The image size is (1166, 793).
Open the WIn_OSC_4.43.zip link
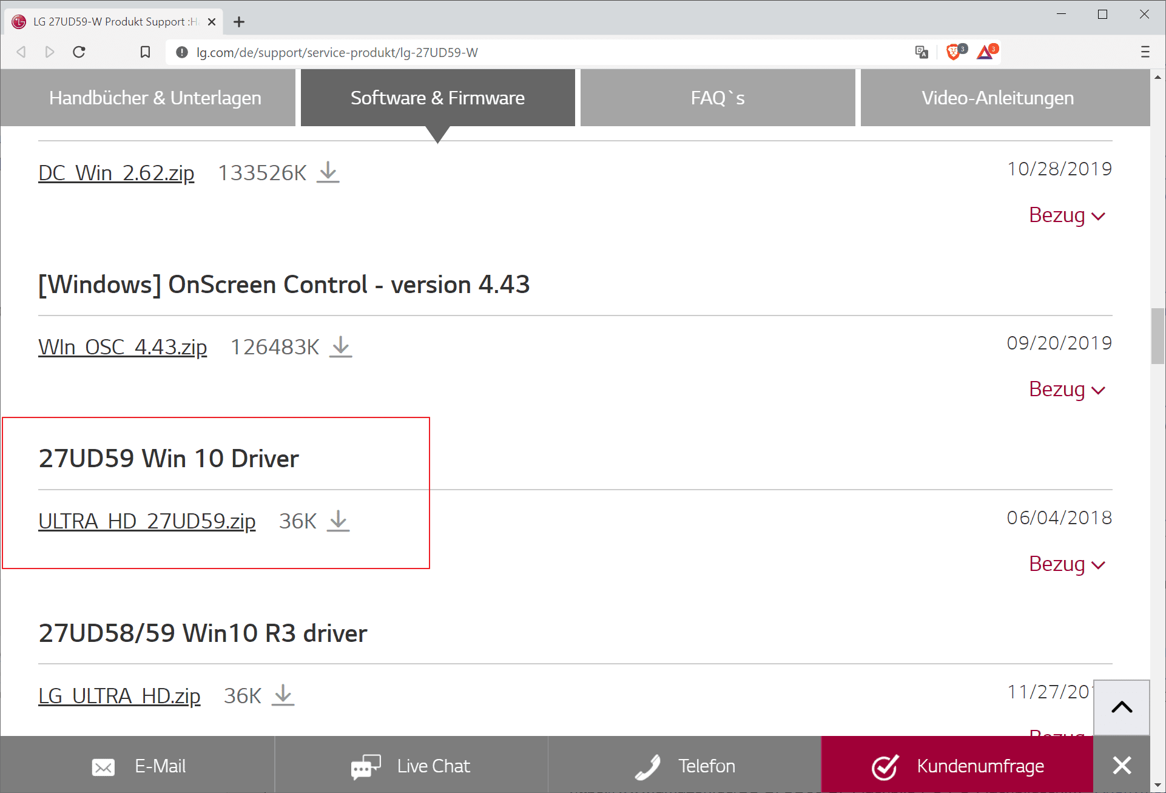coord(123,347)
